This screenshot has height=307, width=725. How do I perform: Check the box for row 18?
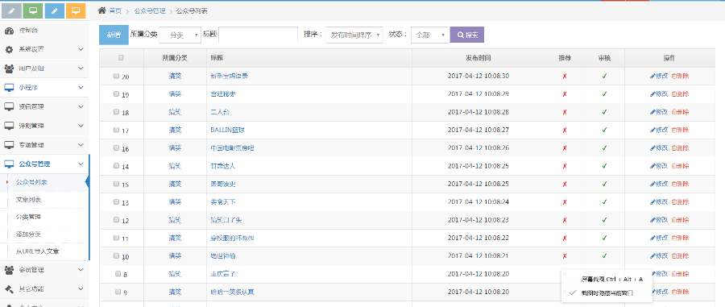pos(117,112)
